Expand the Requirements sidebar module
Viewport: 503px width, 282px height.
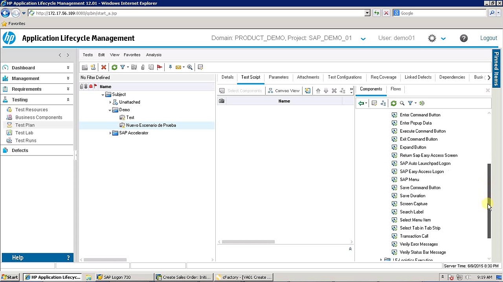[x=68, y=89]
